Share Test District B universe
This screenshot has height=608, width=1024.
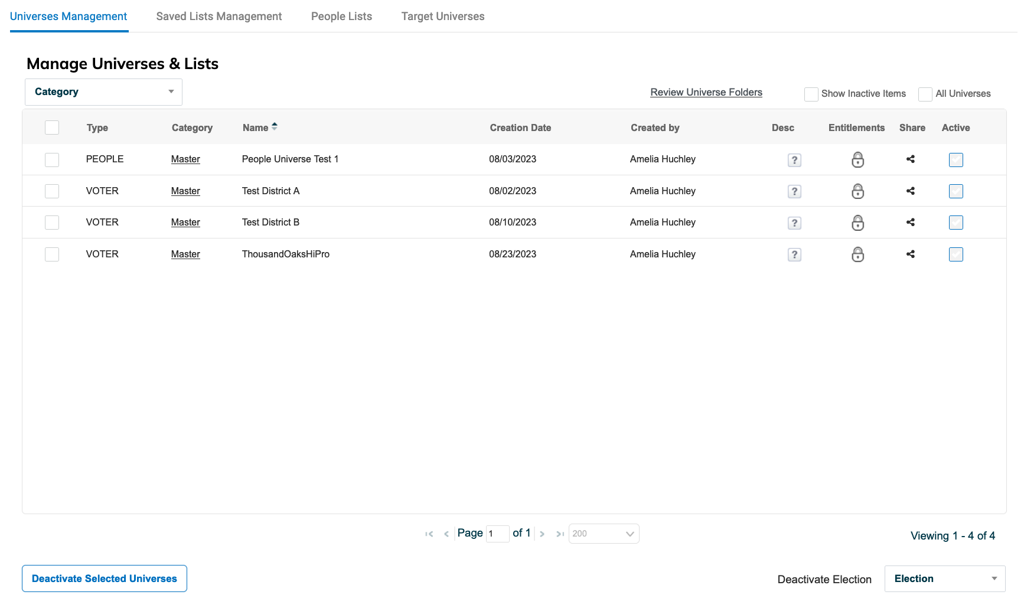pyautogui.click(x=911, y=222)
